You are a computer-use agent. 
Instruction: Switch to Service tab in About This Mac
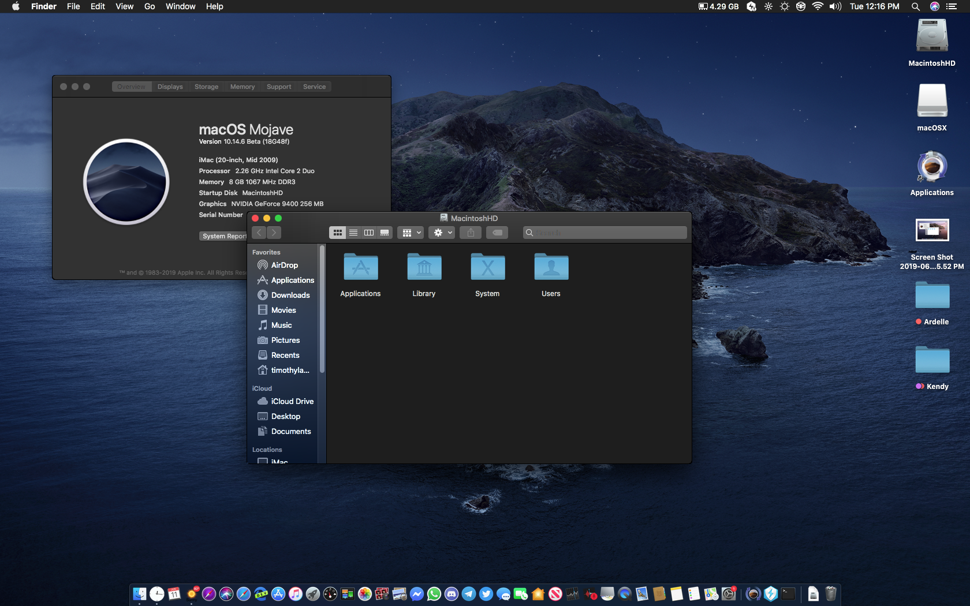[314, 87]
